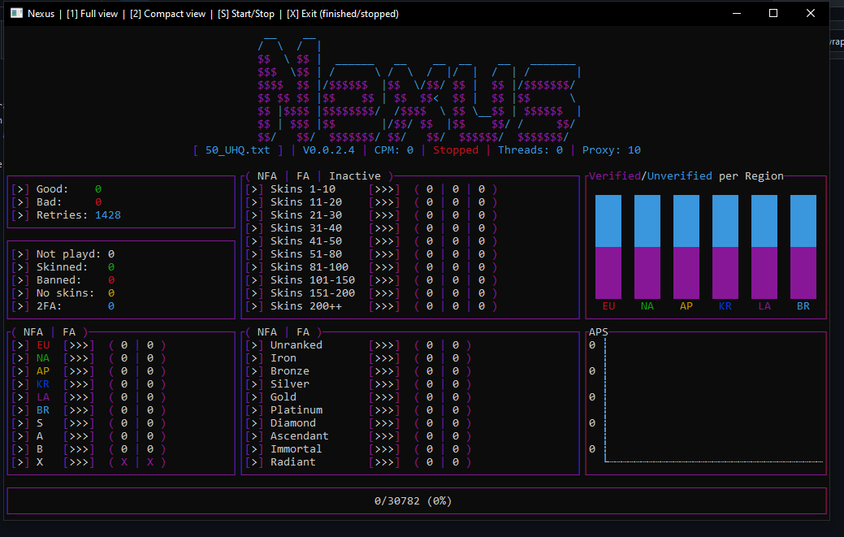This screenshot has height=537, width=844.
Task: Click the Proxy: 10 status
Action: (612, 150)
